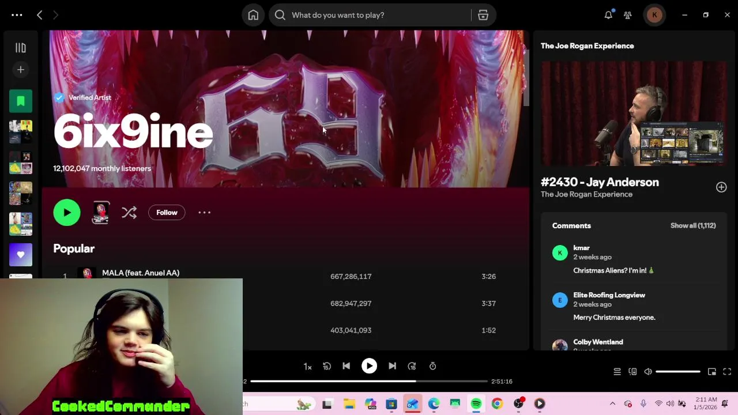Open Microsoft Store in taskbar
This screenshot has height=415, width=738.
click(x=391, y=403)
